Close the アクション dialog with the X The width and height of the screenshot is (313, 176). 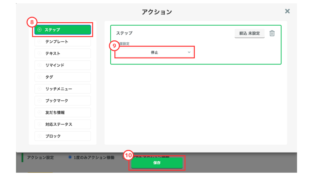click(287, 11)
